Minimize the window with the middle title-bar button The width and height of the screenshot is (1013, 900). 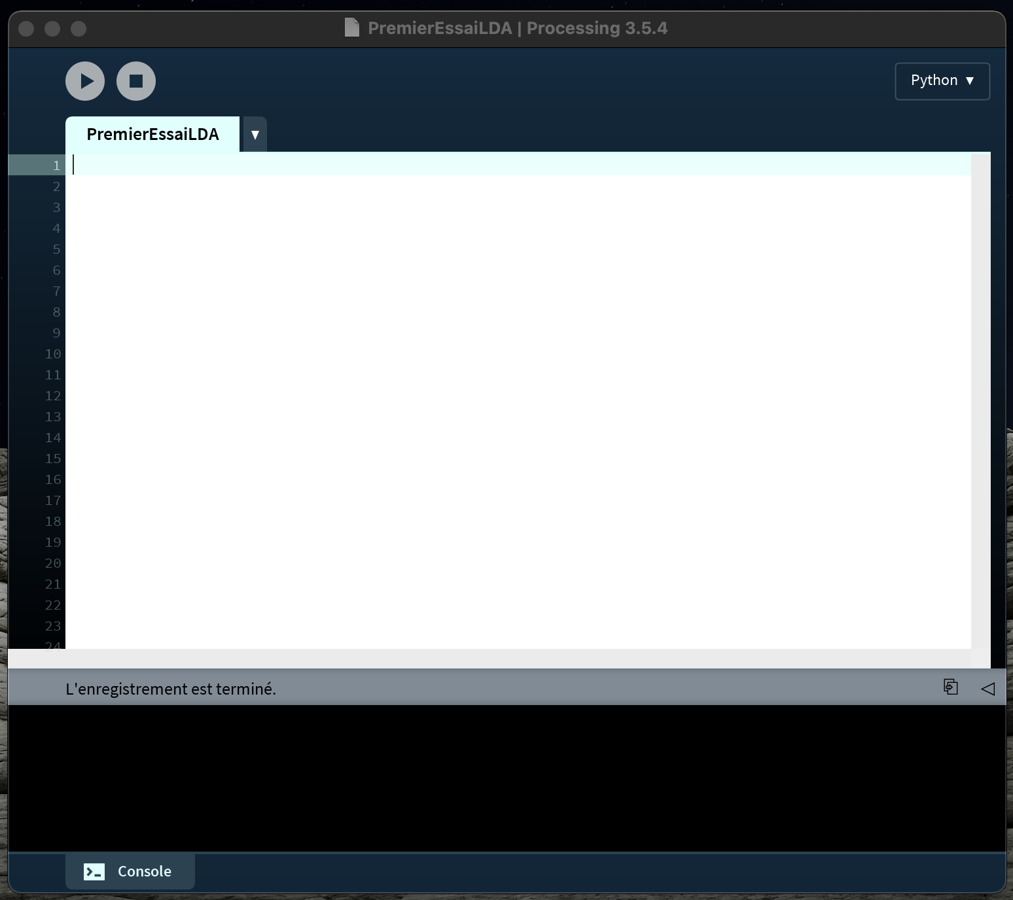pos(52,29)
